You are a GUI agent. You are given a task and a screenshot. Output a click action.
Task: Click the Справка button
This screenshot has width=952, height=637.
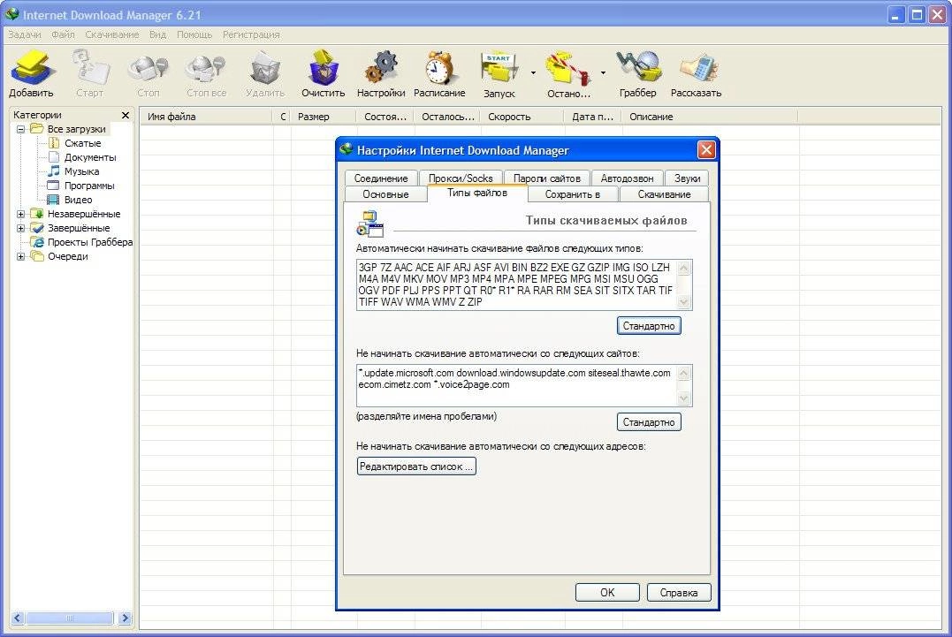pyautogui.click(x=678, y=593)
